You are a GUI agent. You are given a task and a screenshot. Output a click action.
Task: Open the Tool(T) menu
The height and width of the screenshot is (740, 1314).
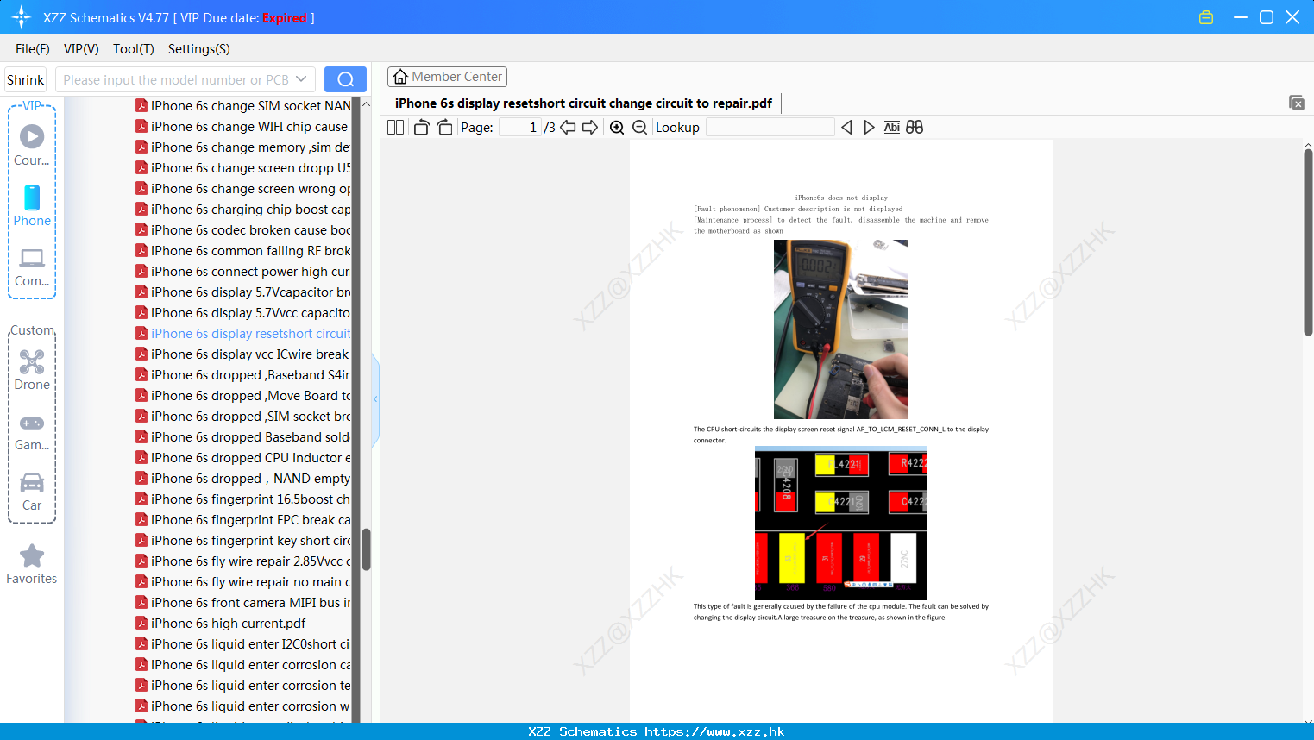(x=134, y=49)
